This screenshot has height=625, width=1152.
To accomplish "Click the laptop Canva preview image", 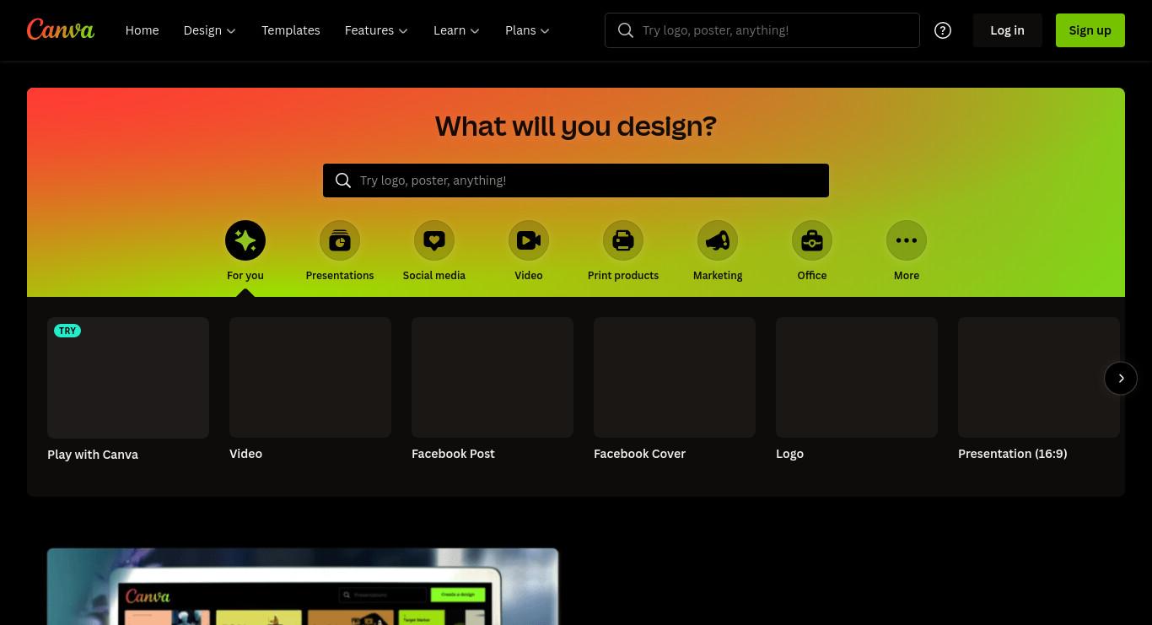I will coord(303,587).
